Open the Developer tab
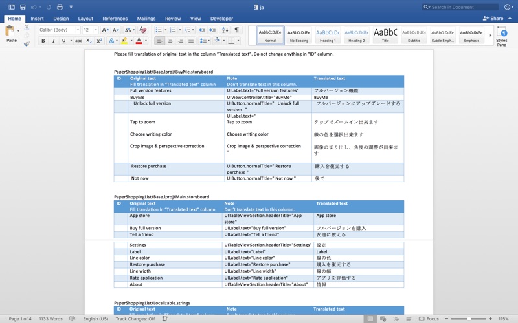 tap(221, 19)
